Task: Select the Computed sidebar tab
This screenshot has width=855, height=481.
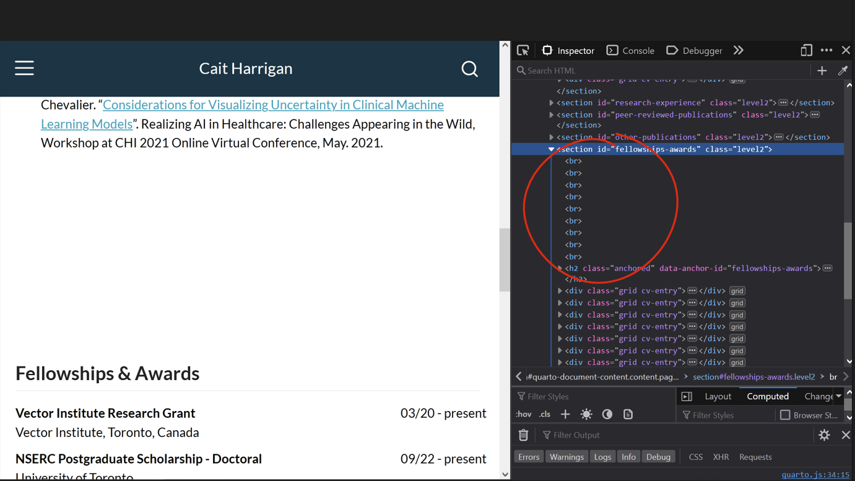Action: pos(768,396)
